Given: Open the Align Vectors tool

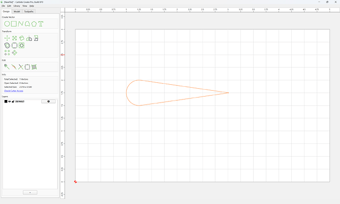Looking at the screenshot, I should [x=22, y=45].
